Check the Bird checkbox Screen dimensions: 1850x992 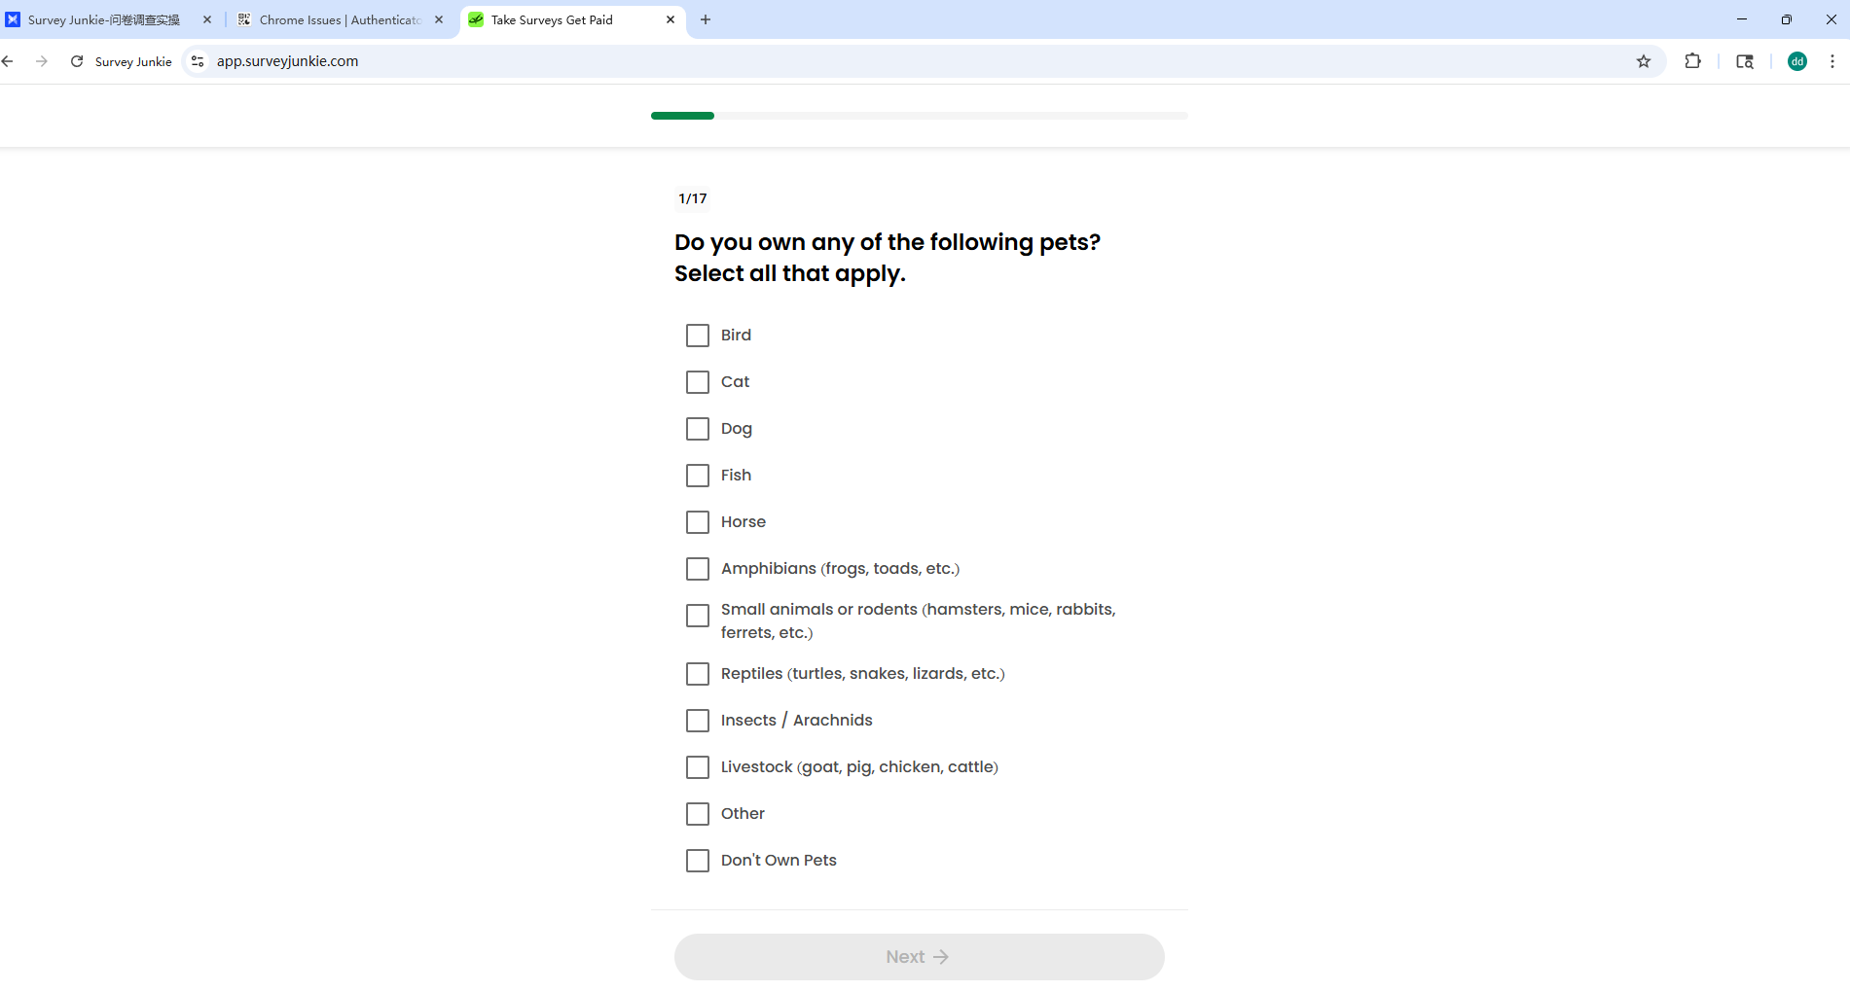click(698, 336)
